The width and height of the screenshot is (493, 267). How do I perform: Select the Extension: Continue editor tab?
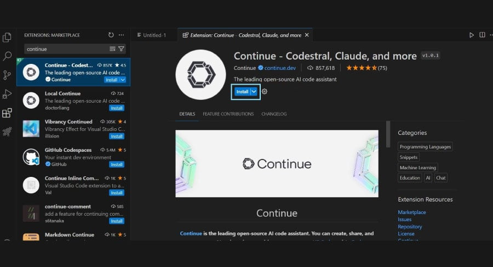coord(245,35)
